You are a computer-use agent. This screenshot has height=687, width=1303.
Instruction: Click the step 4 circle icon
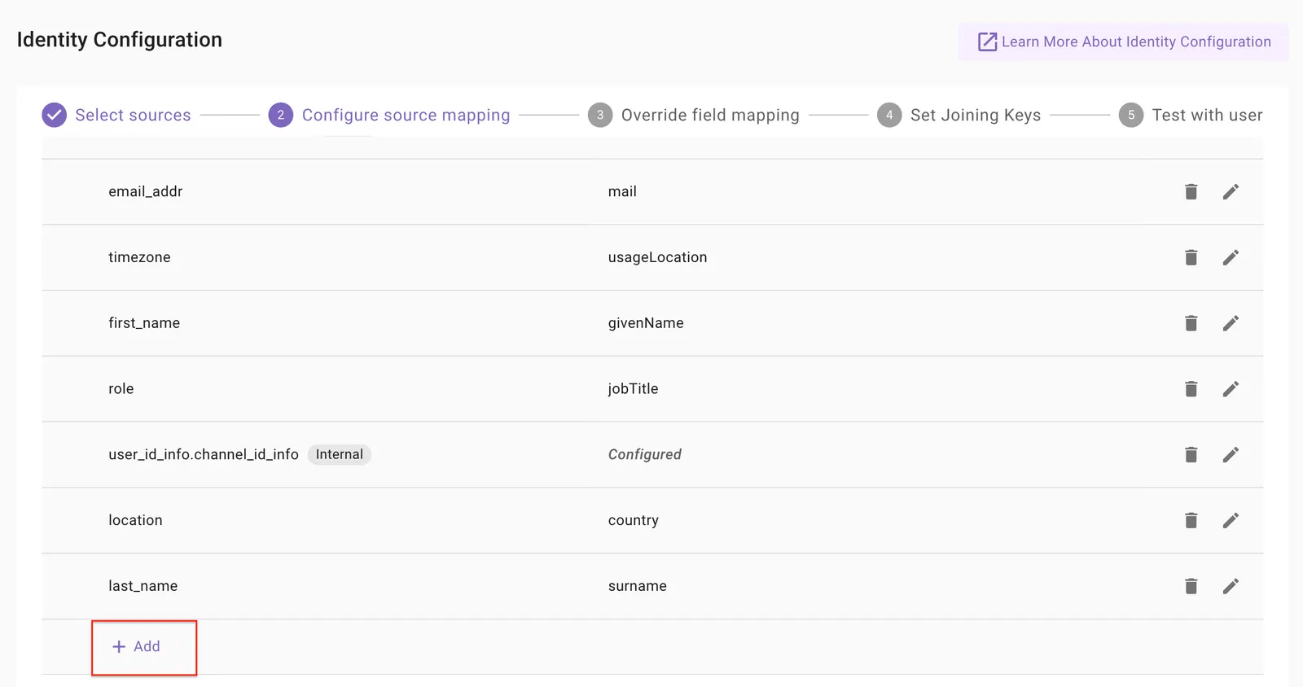click(x=889, y=115)
